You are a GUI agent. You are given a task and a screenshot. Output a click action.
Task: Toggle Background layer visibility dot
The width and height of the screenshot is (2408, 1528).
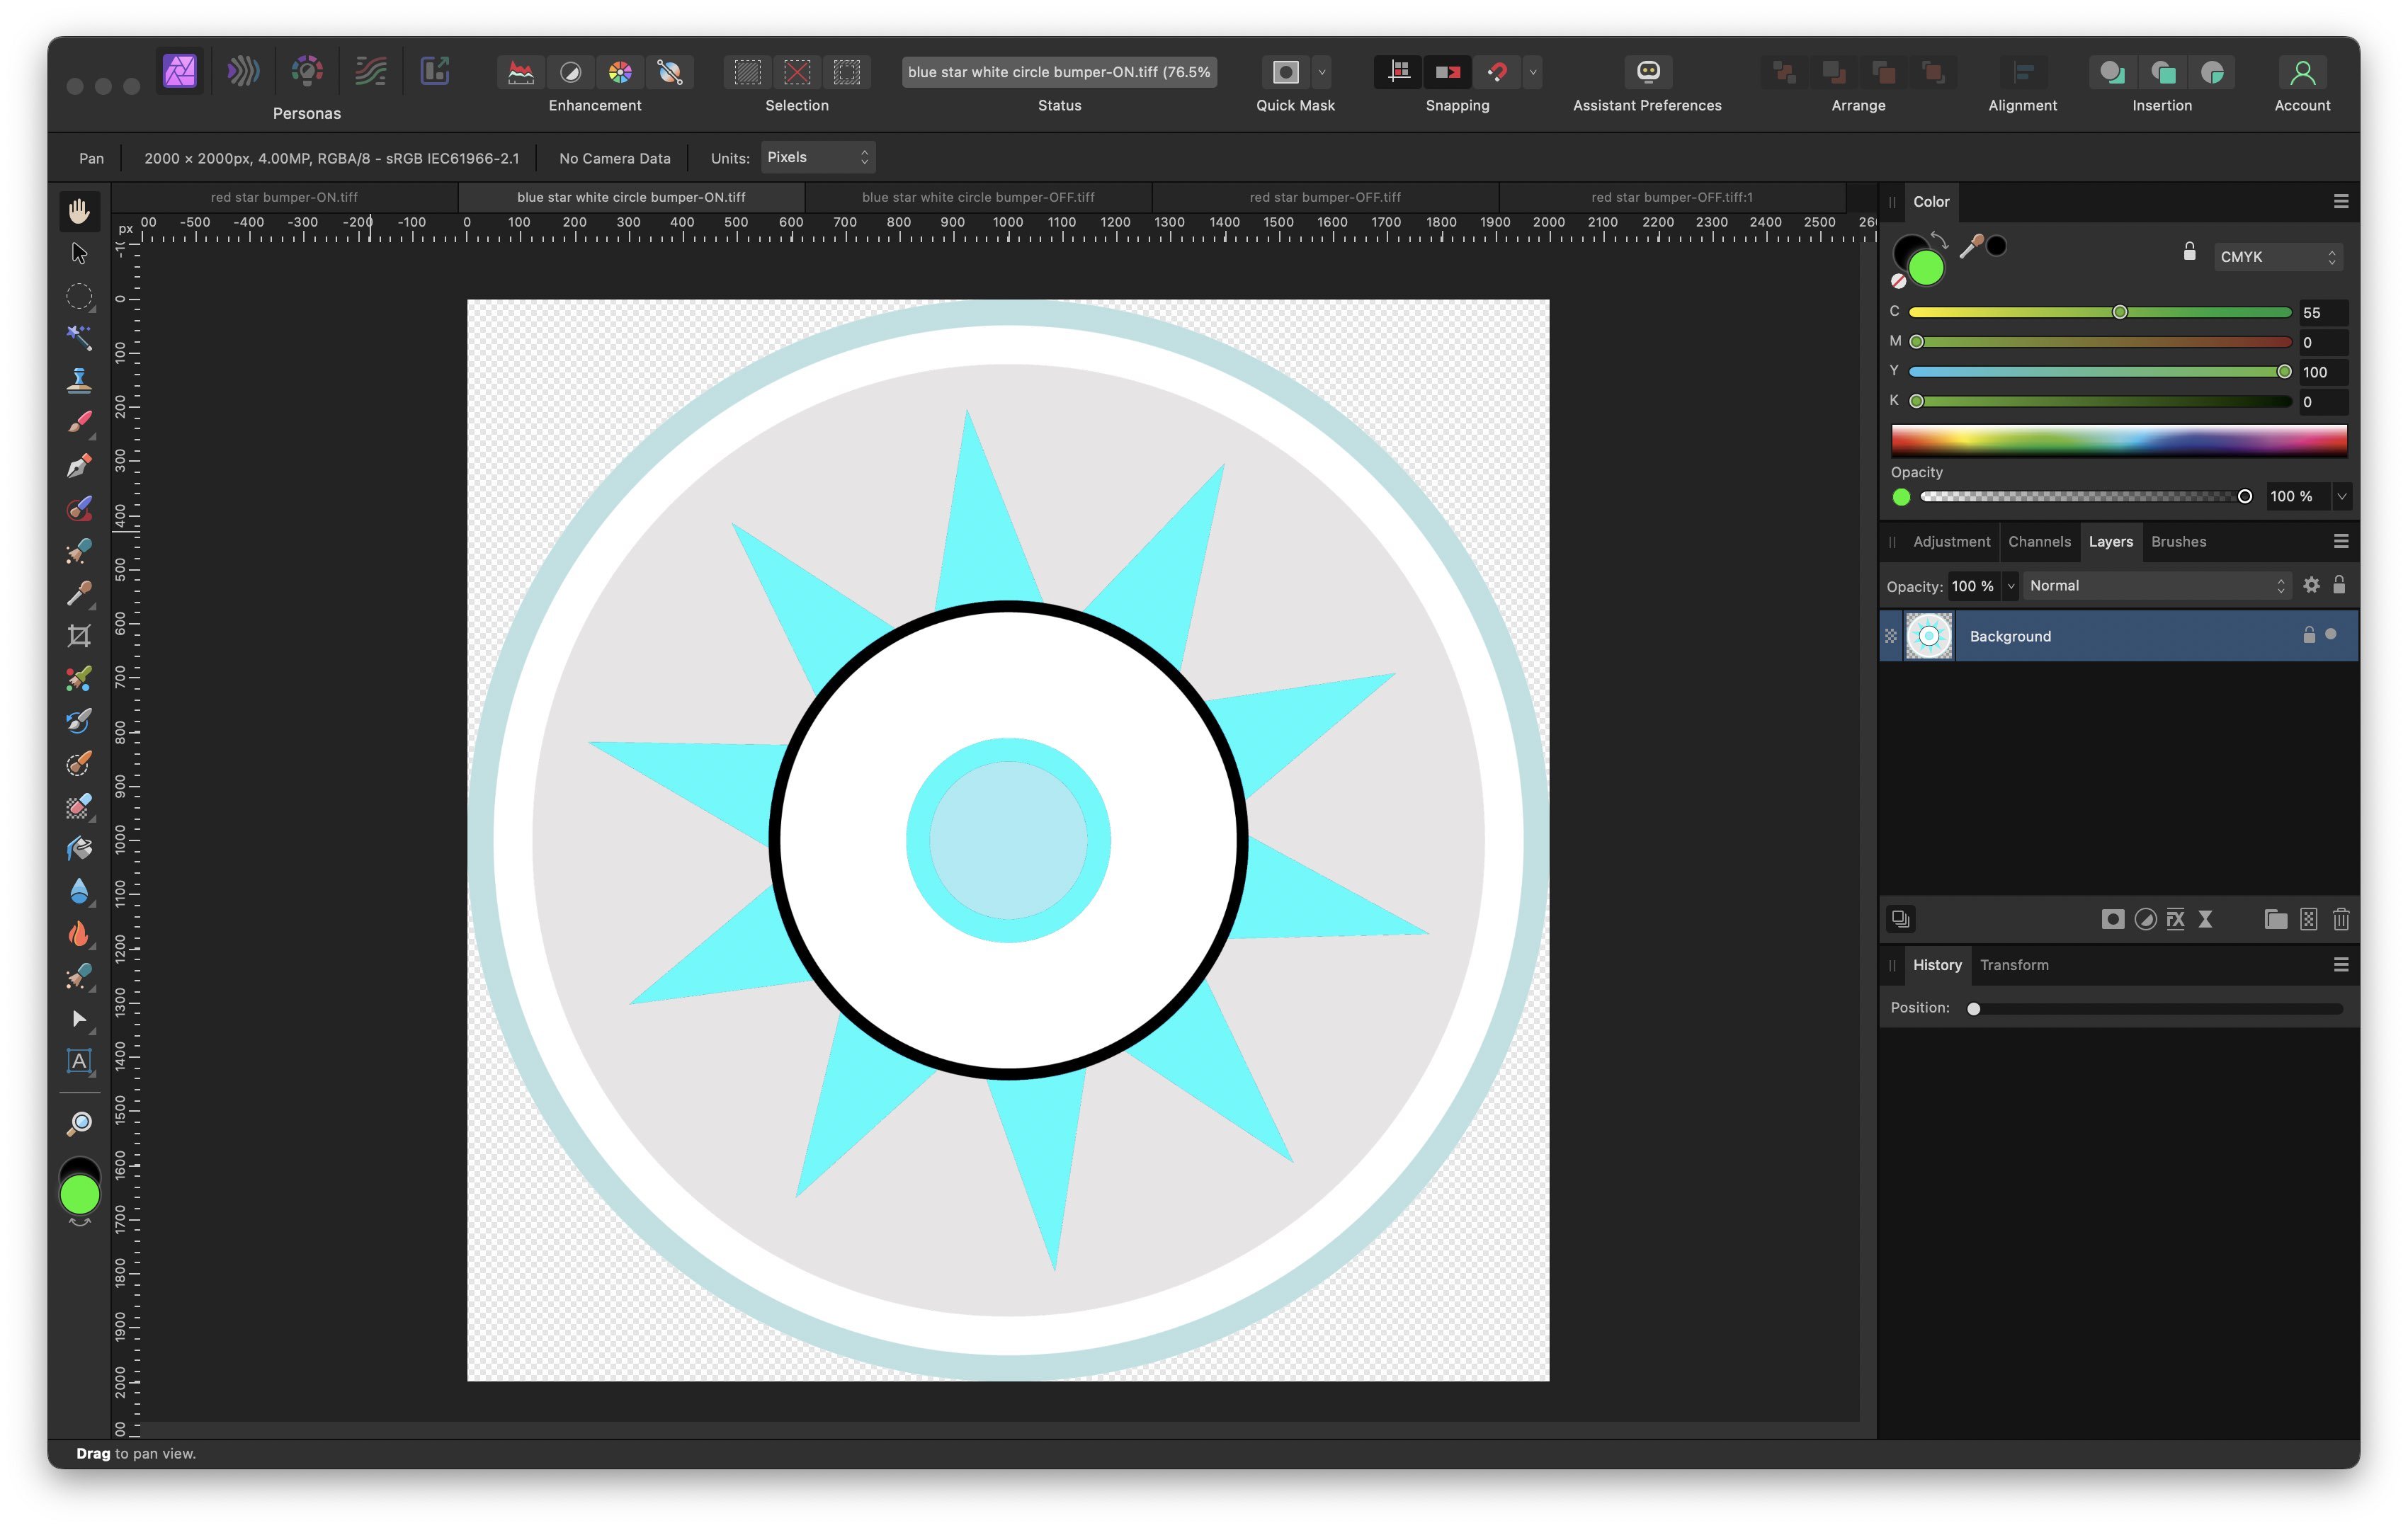point(2331,634)
